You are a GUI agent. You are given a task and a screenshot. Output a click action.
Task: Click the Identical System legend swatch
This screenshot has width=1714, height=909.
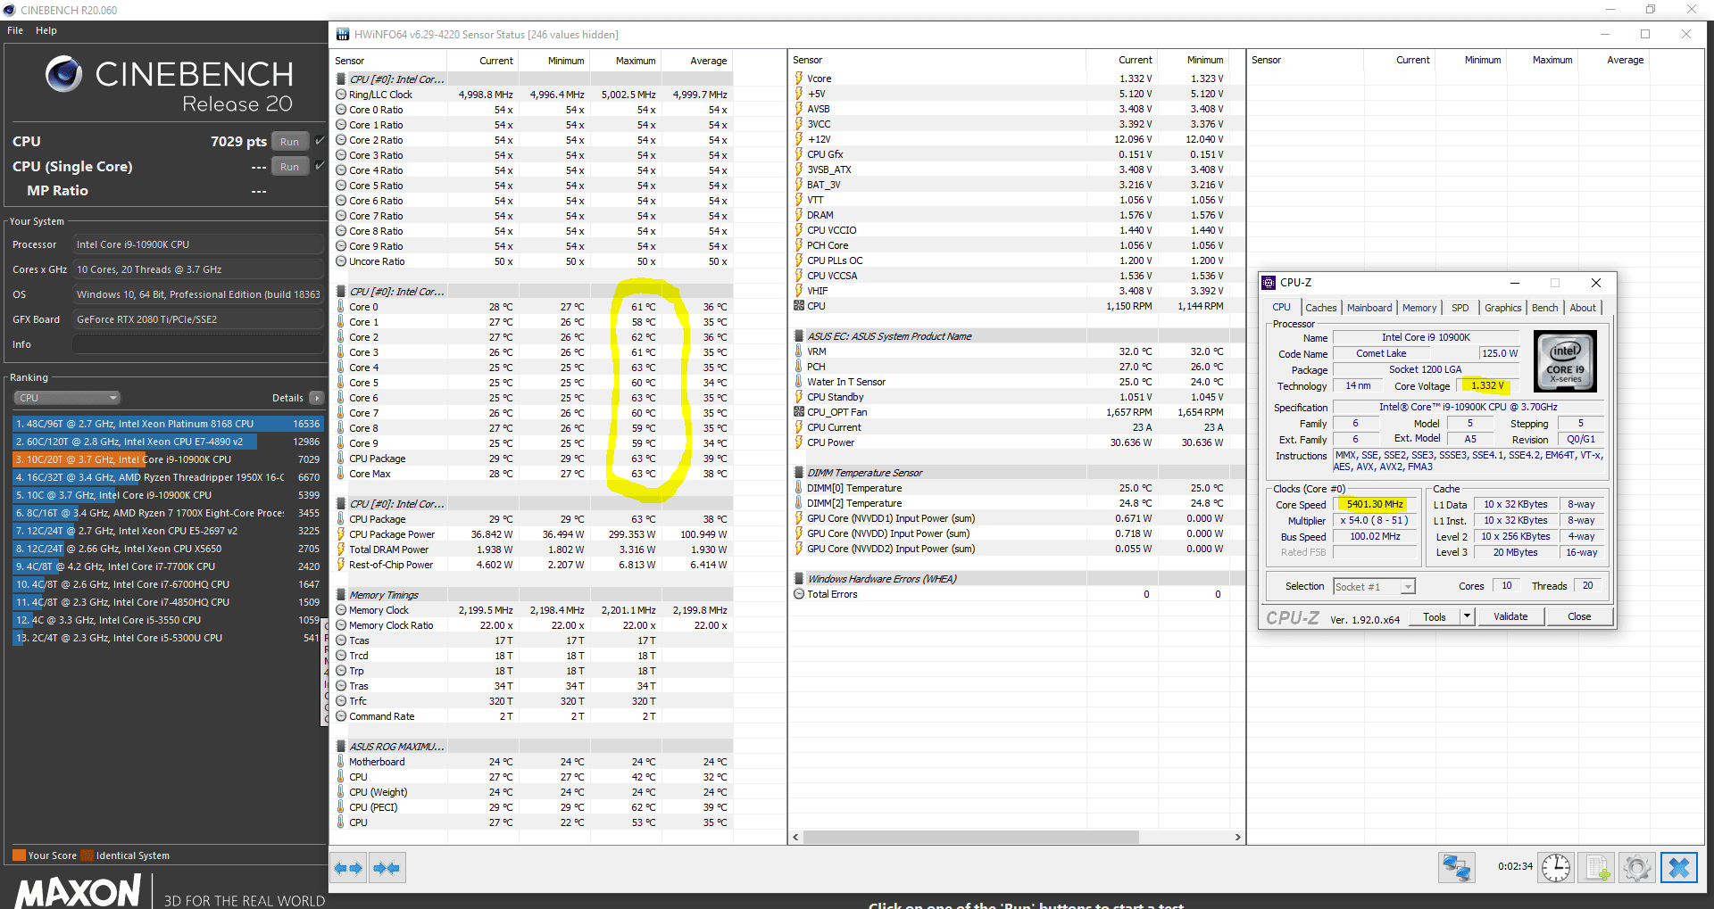[x=87, y=855]
